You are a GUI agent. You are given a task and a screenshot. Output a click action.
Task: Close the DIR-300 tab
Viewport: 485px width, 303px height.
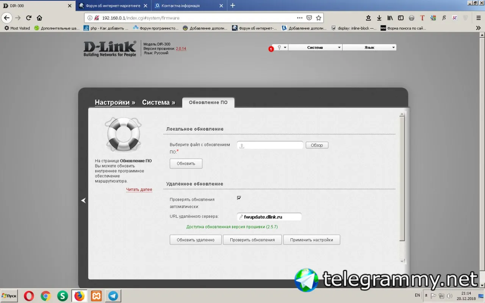pos(70,6)
